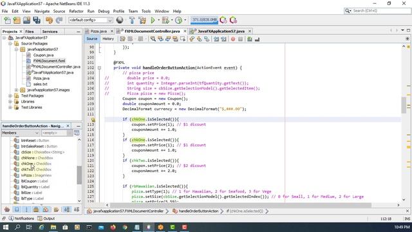Open the Notifications button
Screen dimensions: 412x232
pos(21,218)
